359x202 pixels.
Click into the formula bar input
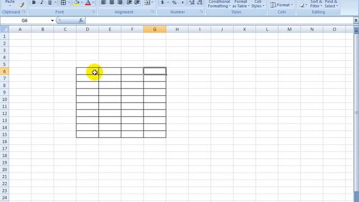coord(219,20)
